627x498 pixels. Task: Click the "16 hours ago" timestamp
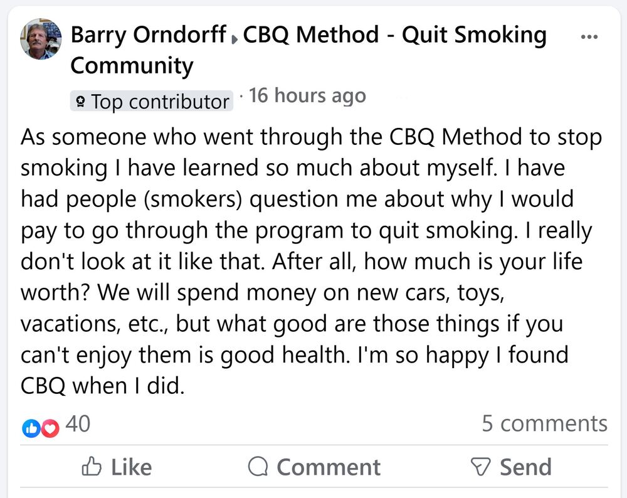tap(307, 96)
